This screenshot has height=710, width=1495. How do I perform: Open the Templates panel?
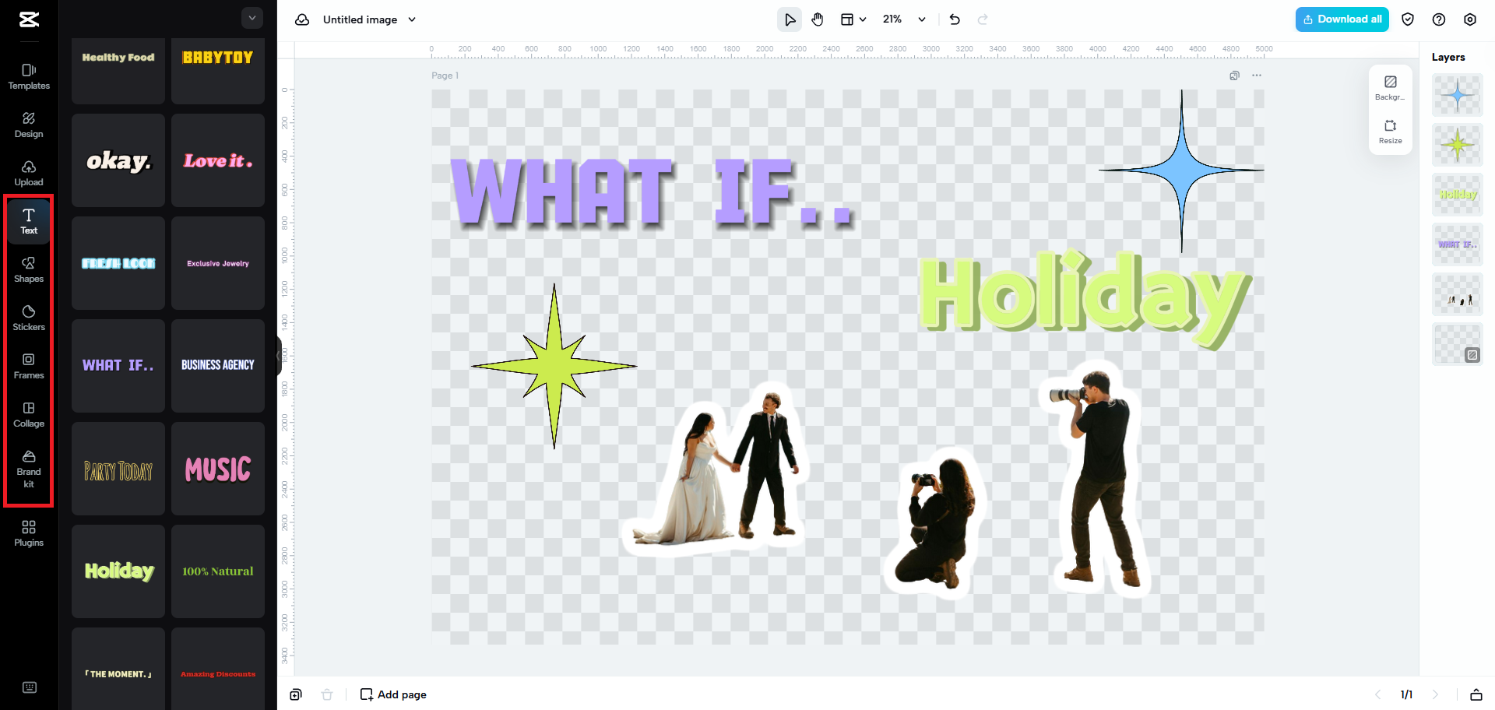point(28,76)
